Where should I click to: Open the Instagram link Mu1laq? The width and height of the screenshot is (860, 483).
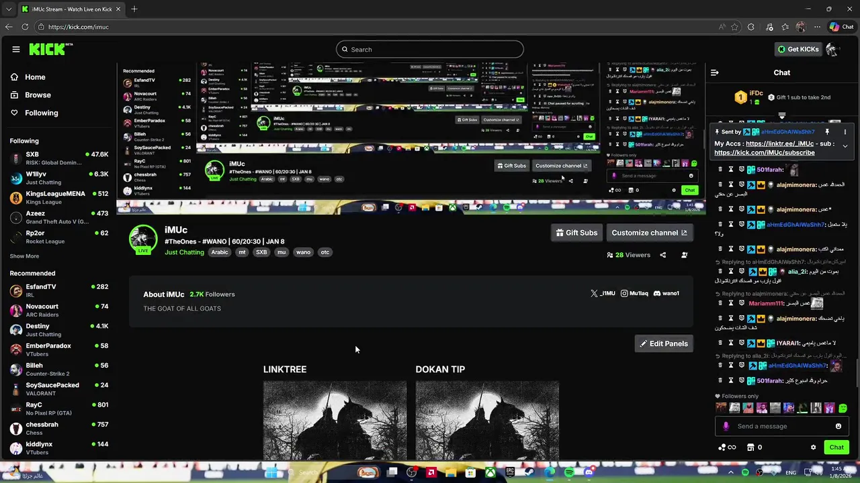[634, 293]
